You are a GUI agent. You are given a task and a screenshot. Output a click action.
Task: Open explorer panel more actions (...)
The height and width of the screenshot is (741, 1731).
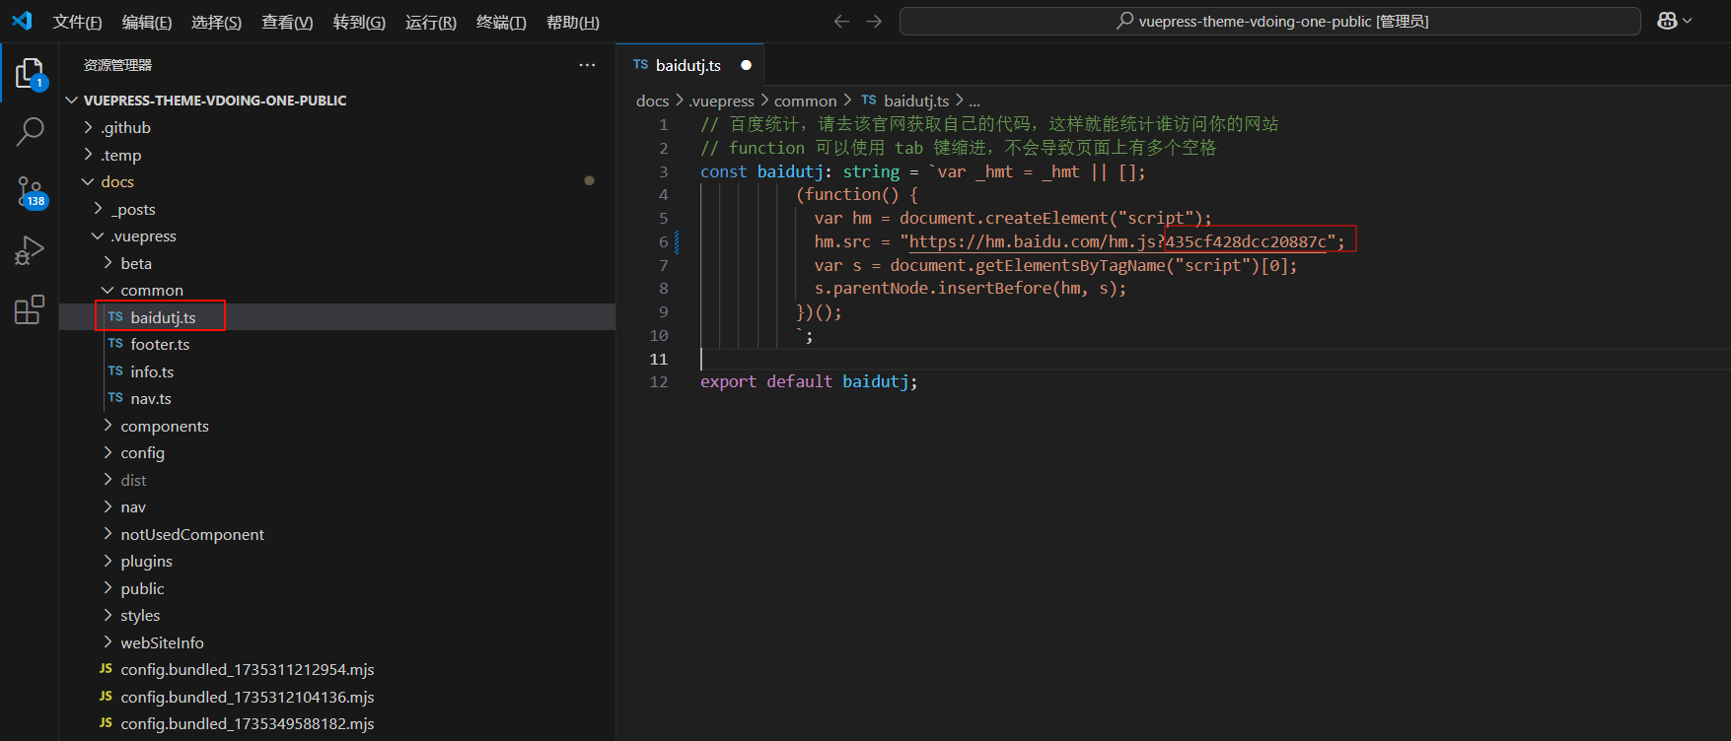[587, 65]
